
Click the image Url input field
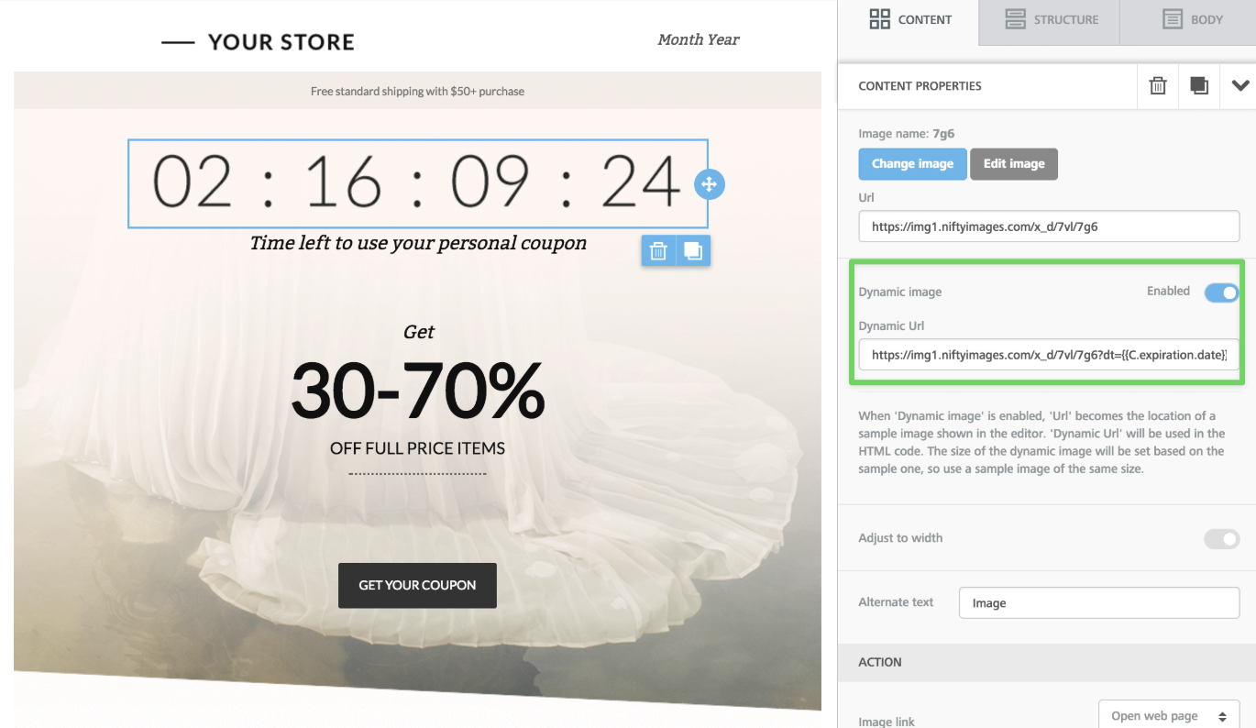click(1048, 226)
